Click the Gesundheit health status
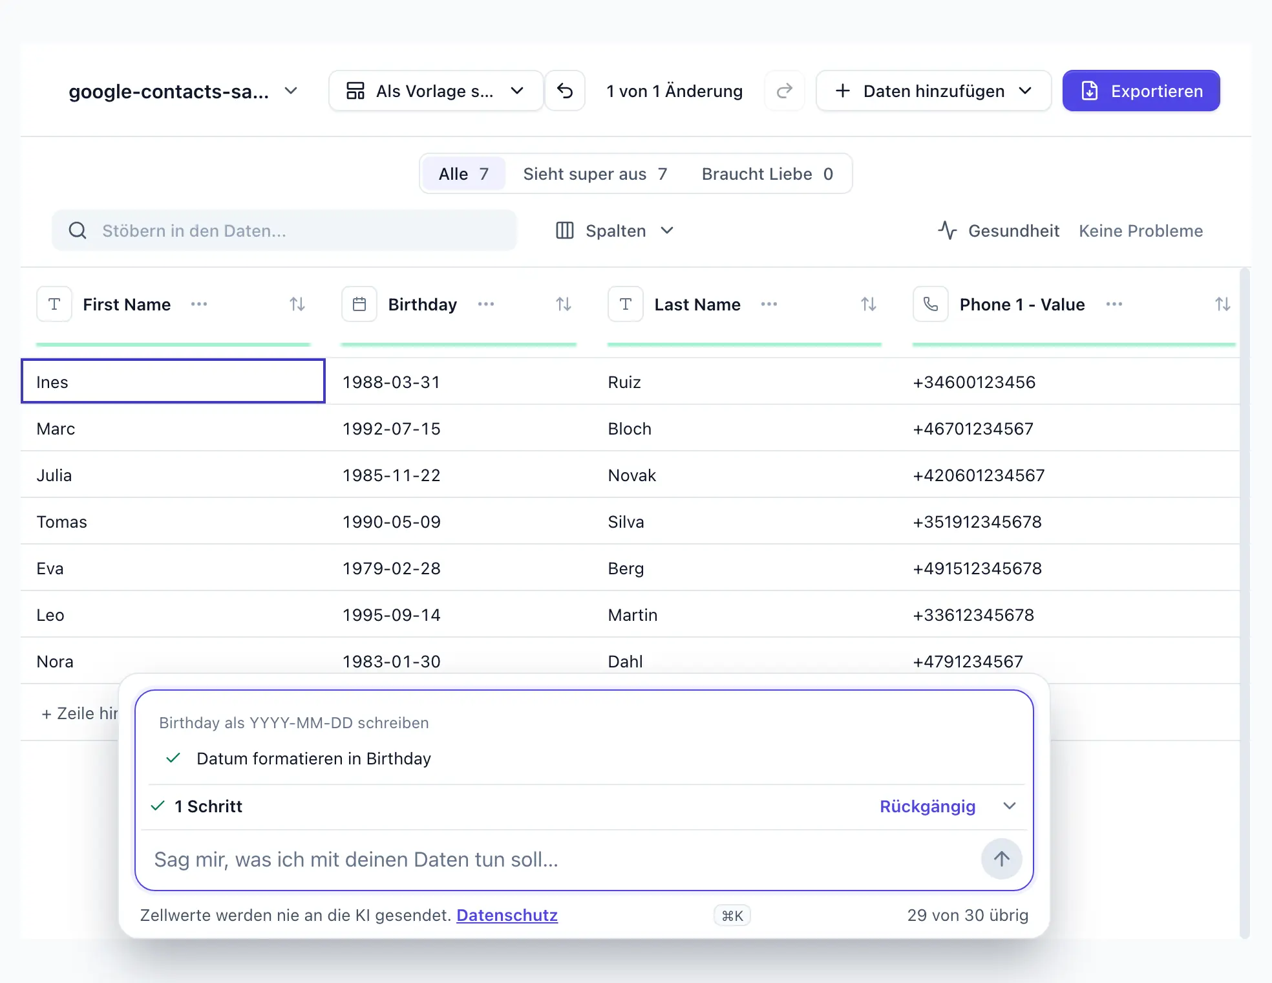This screenshot has height=983, width=1272. click(x=999, y=231)
